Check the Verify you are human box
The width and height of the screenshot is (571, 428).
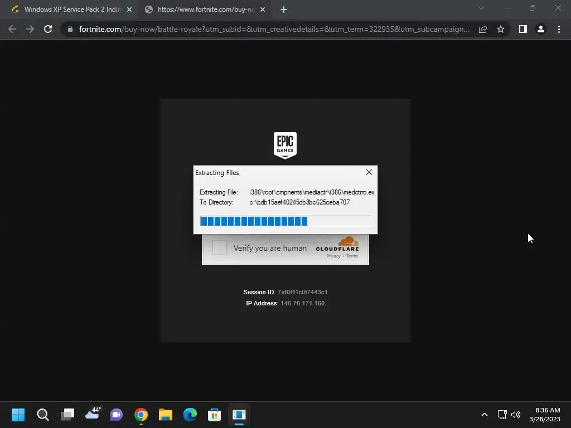click(220, 247)
